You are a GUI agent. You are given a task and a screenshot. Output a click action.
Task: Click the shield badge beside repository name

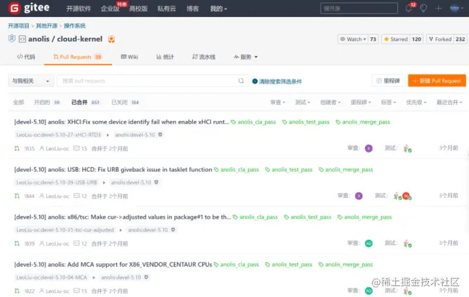pyautogui.click(x=12, y=38)
